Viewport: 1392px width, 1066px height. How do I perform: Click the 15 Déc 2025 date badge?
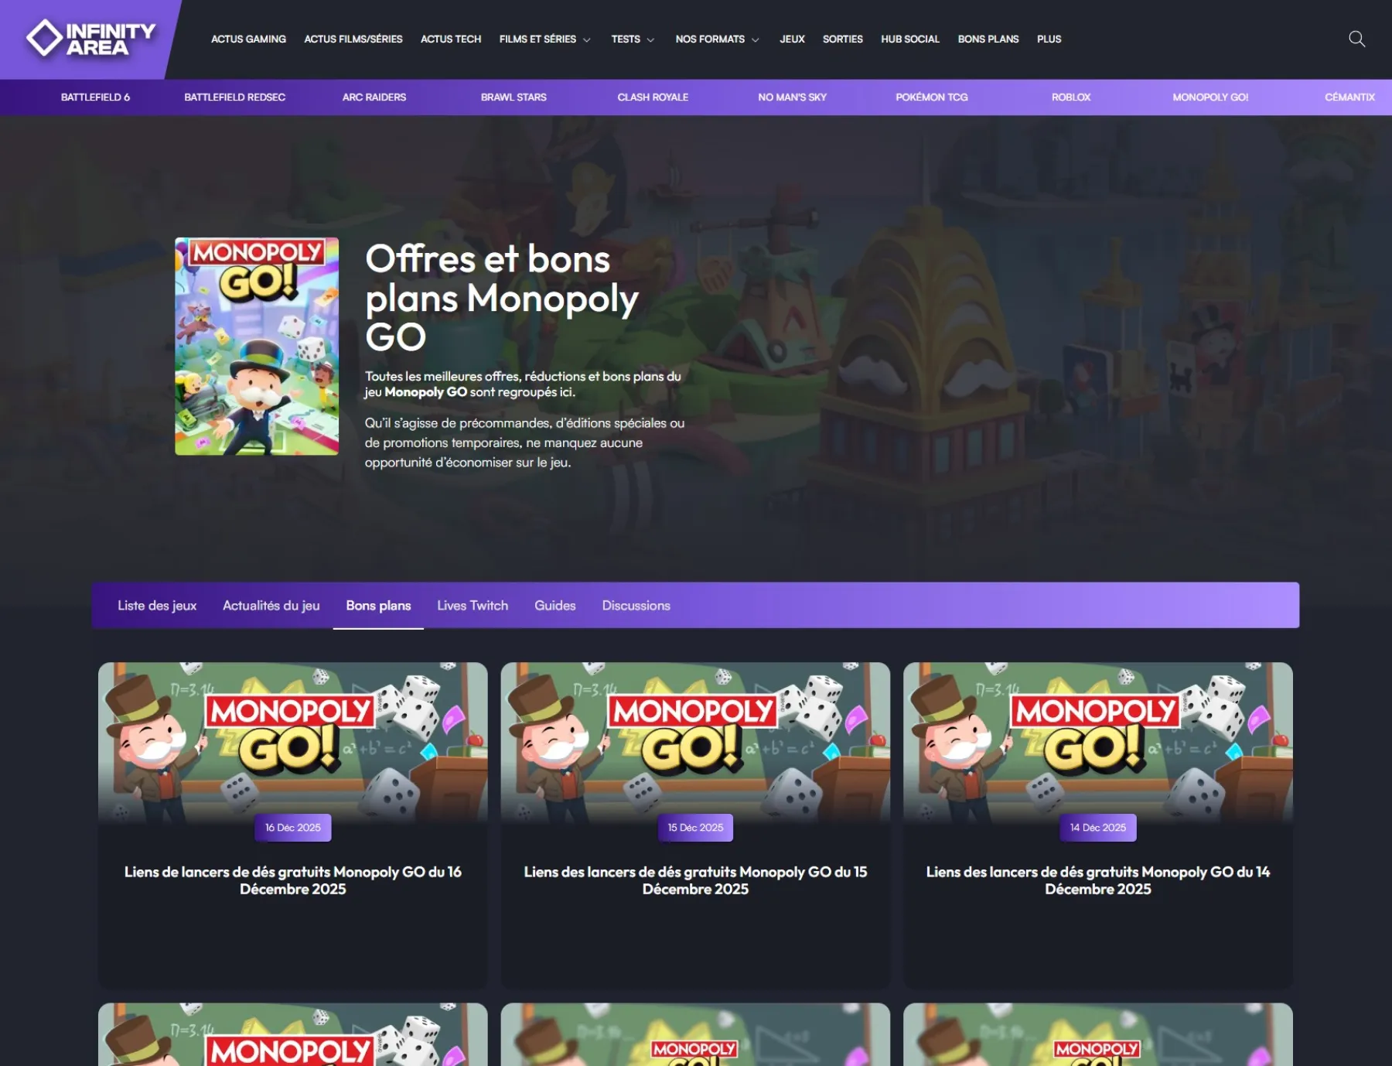coord(695,828)
